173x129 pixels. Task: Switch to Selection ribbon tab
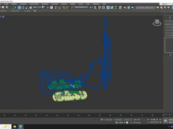point(3,11)
